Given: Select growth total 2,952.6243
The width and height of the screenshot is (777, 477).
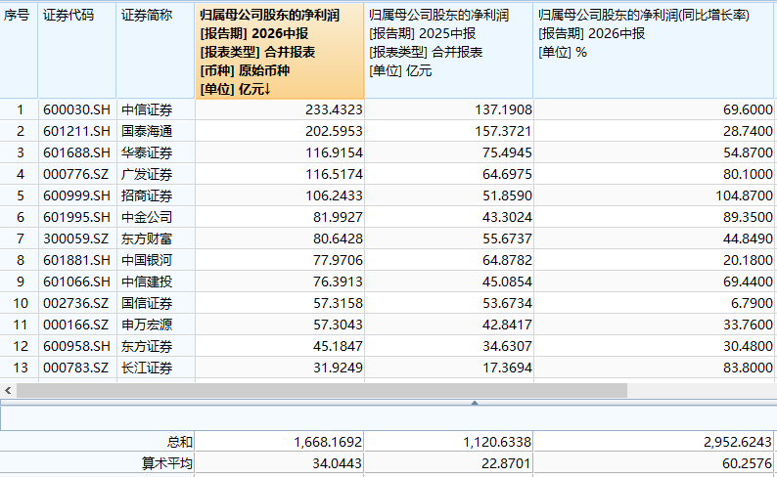Looking at the screenshot, I should pyautogui.click(x=738, y=442).
